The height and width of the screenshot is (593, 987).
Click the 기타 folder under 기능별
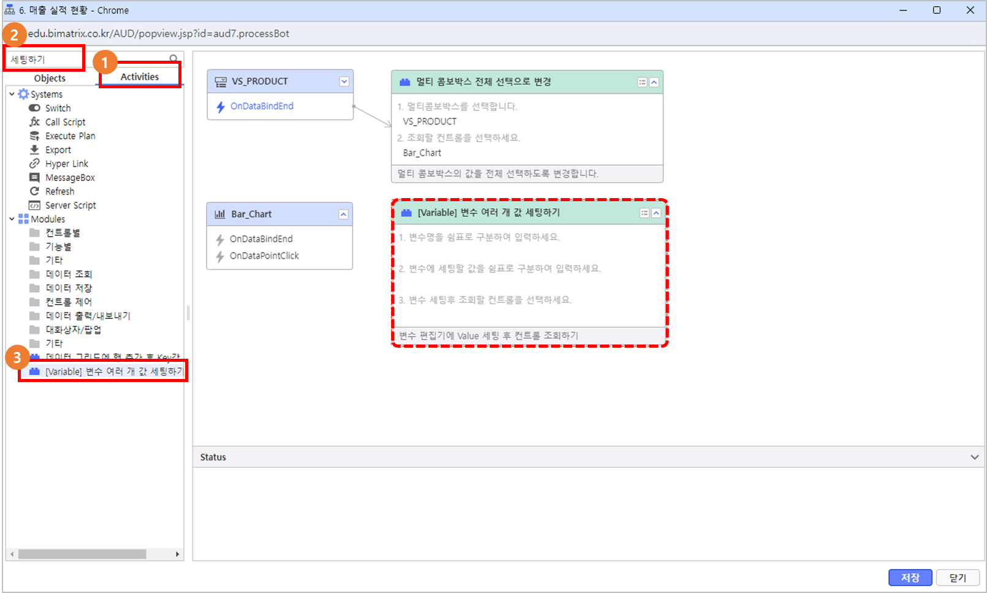[34, 261]
